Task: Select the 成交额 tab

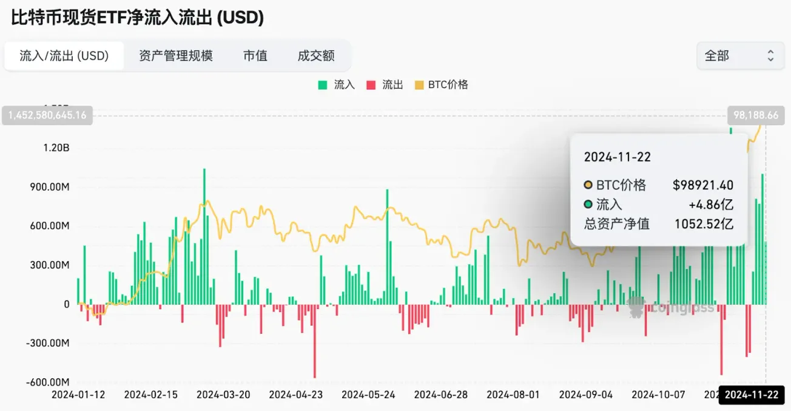Action: [x=315, y=55]
